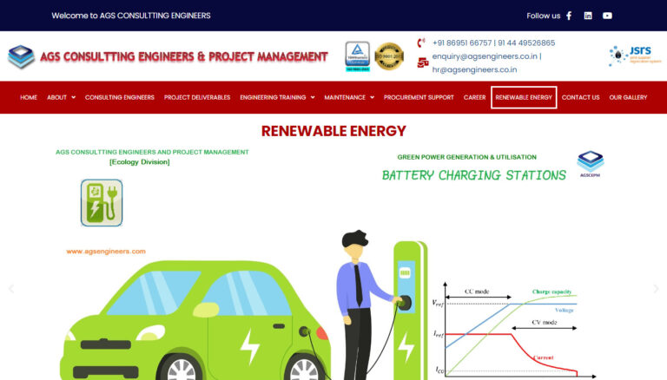This screenshot has width=667, height=380.
Task: Click the red phone call icon
Action: [421, 43]
